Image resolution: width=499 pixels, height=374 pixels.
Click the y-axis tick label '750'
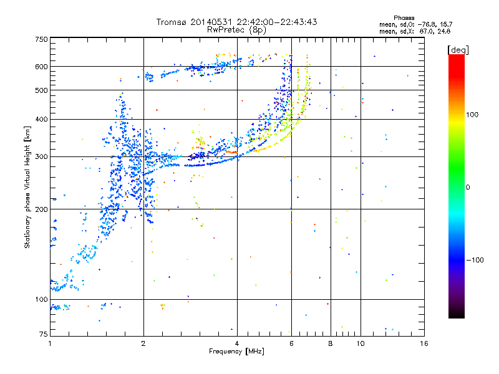tap(41, 39)
